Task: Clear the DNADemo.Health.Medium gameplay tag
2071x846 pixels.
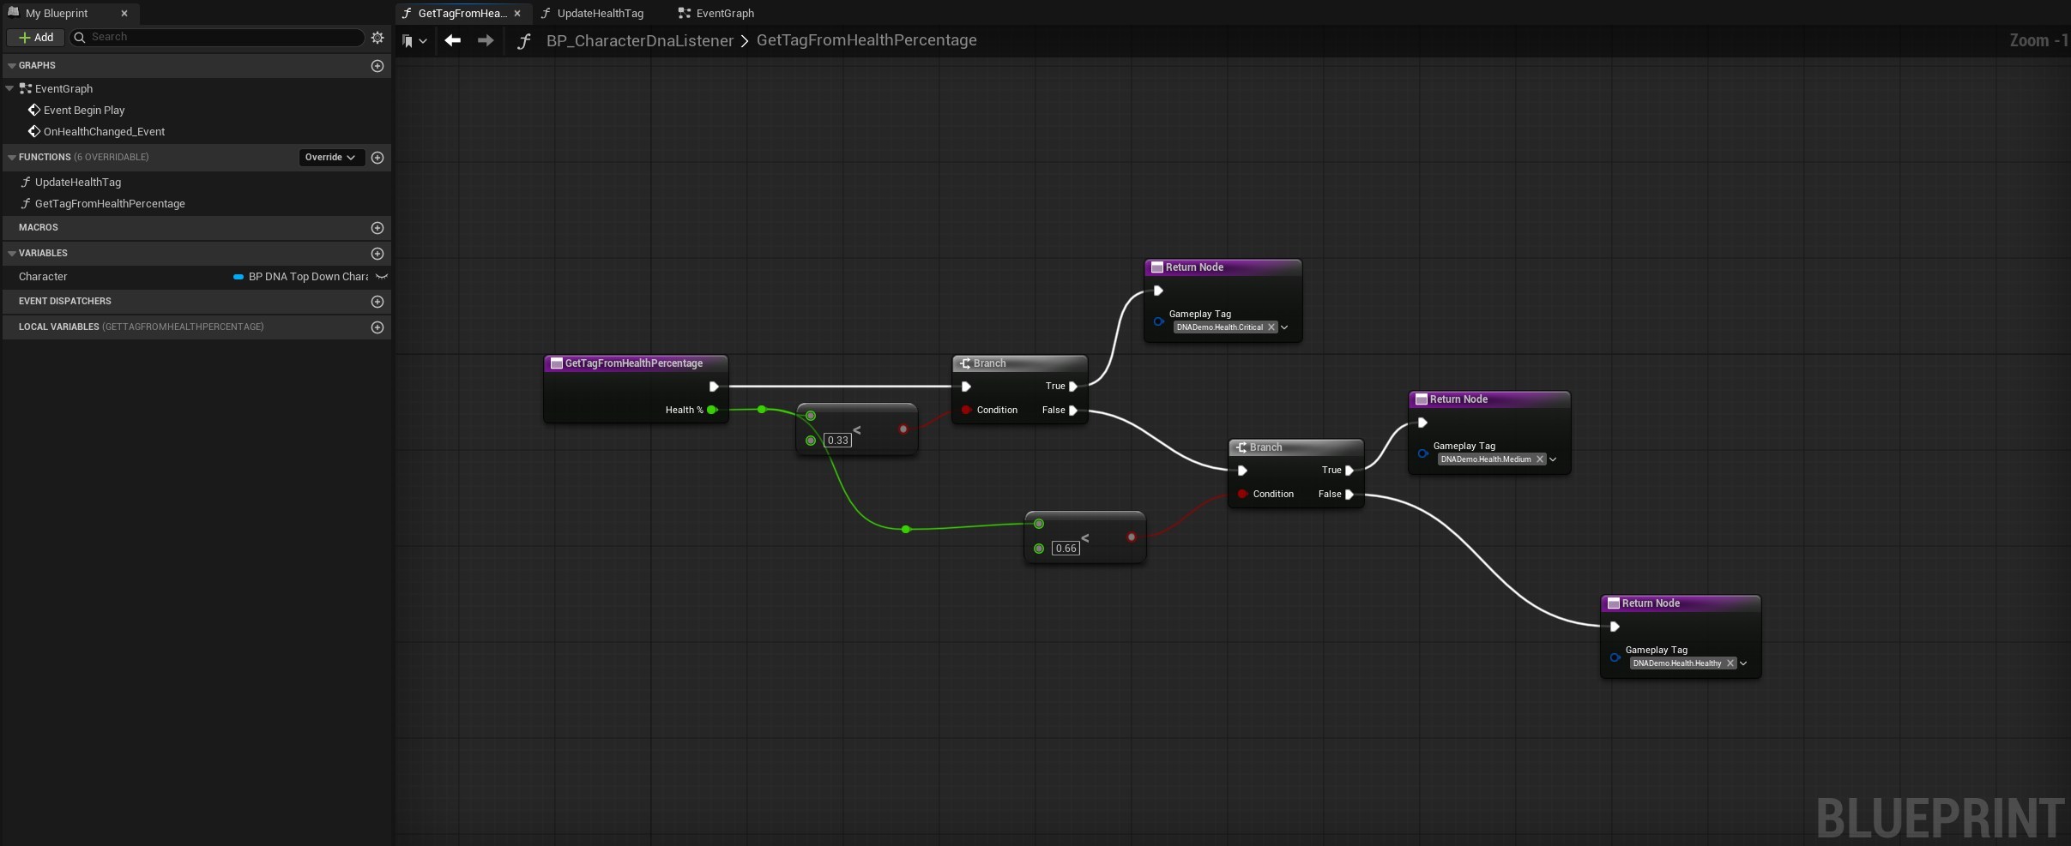Action: pyautogui.click(x=1540, y=459)
